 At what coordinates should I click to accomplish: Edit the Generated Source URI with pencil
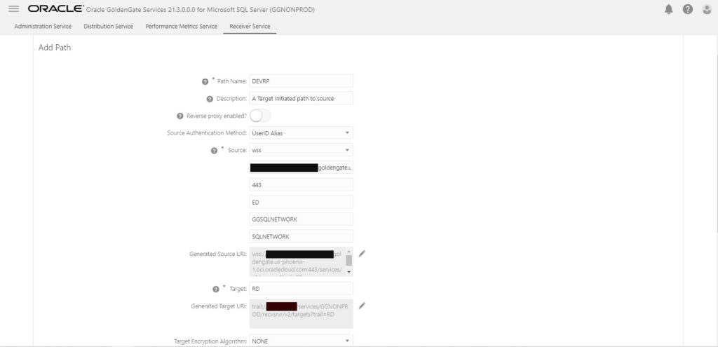coord(362,254)
